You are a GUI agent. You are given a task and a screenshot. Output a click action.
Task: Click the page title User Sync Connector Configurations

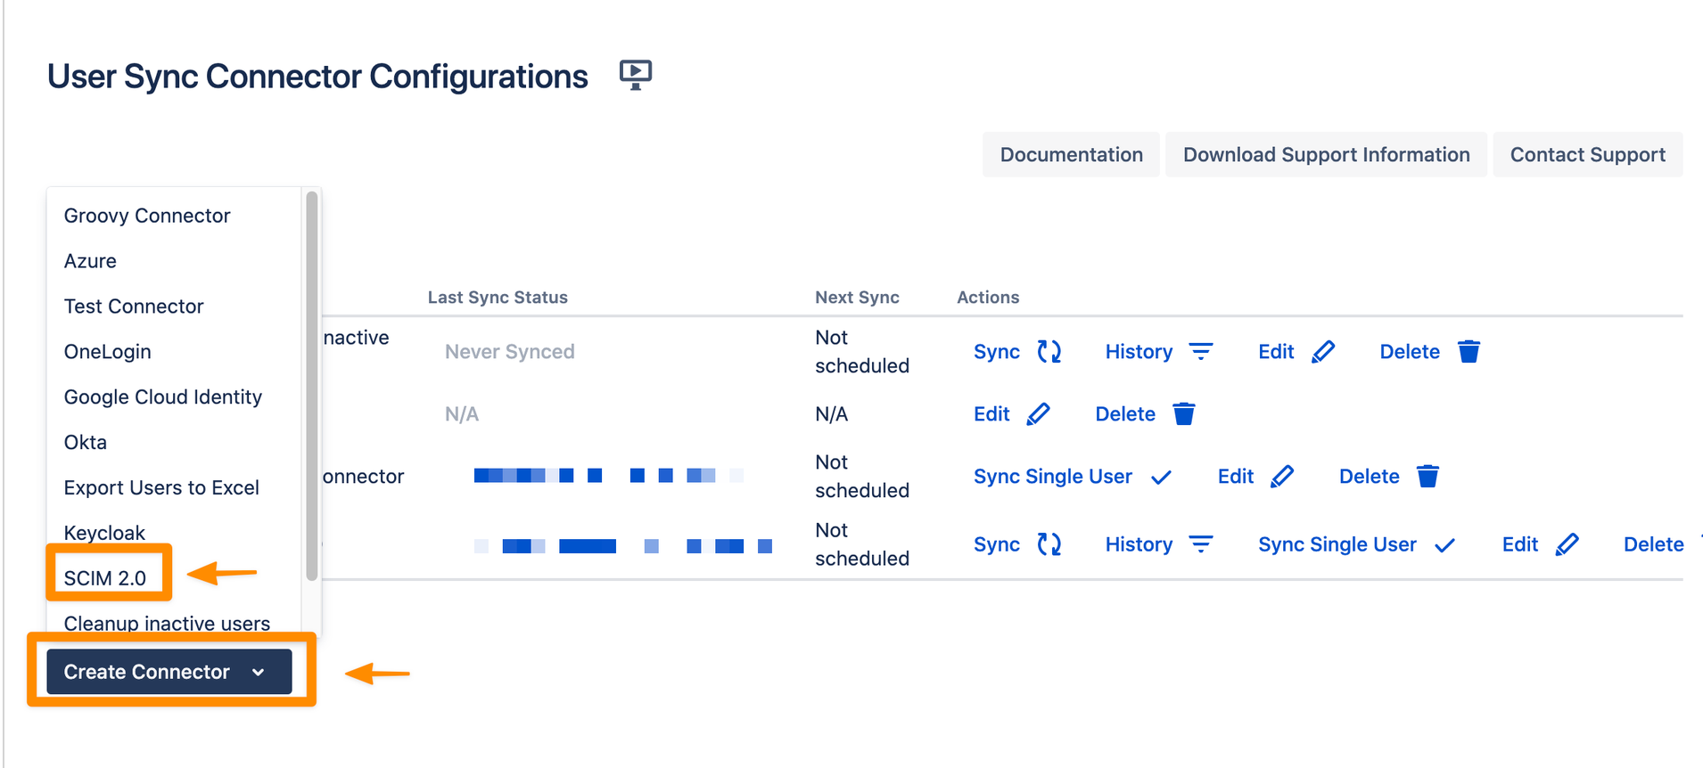(x=317, y=77)
